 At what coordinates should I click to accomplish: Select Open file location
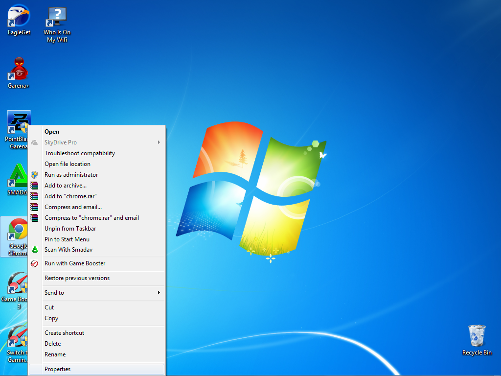(97, 164)
